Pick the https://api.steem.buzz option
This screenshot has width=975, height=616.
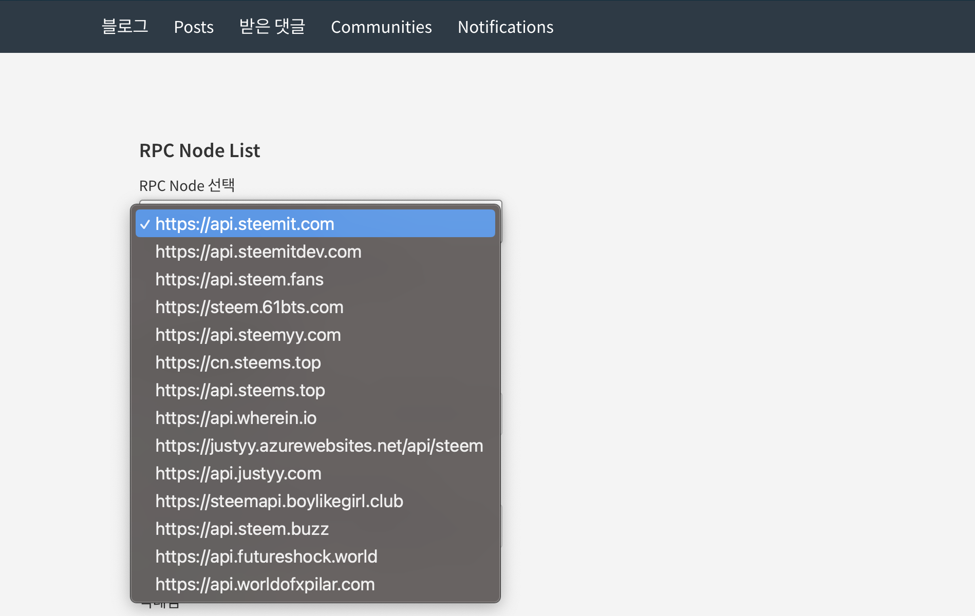(315, 529)
